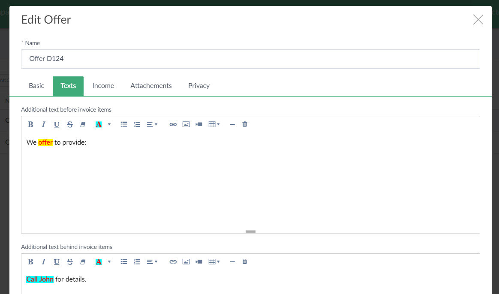
Task: Insert numbered list in before-items editor
Action: point(137,124)
